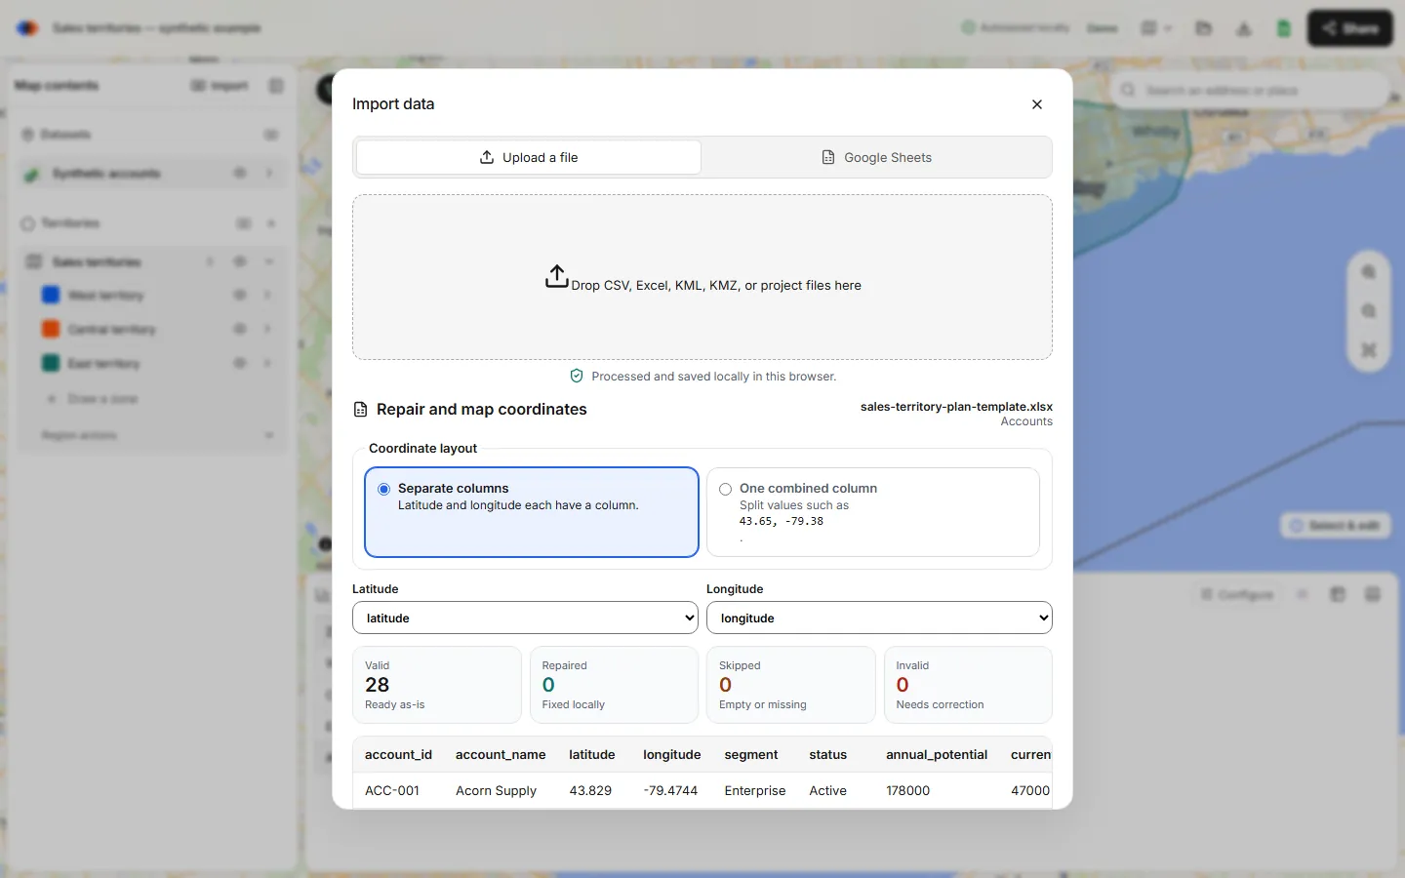Click the 'Acorn Supply' table cell

(x=496, y=791)
